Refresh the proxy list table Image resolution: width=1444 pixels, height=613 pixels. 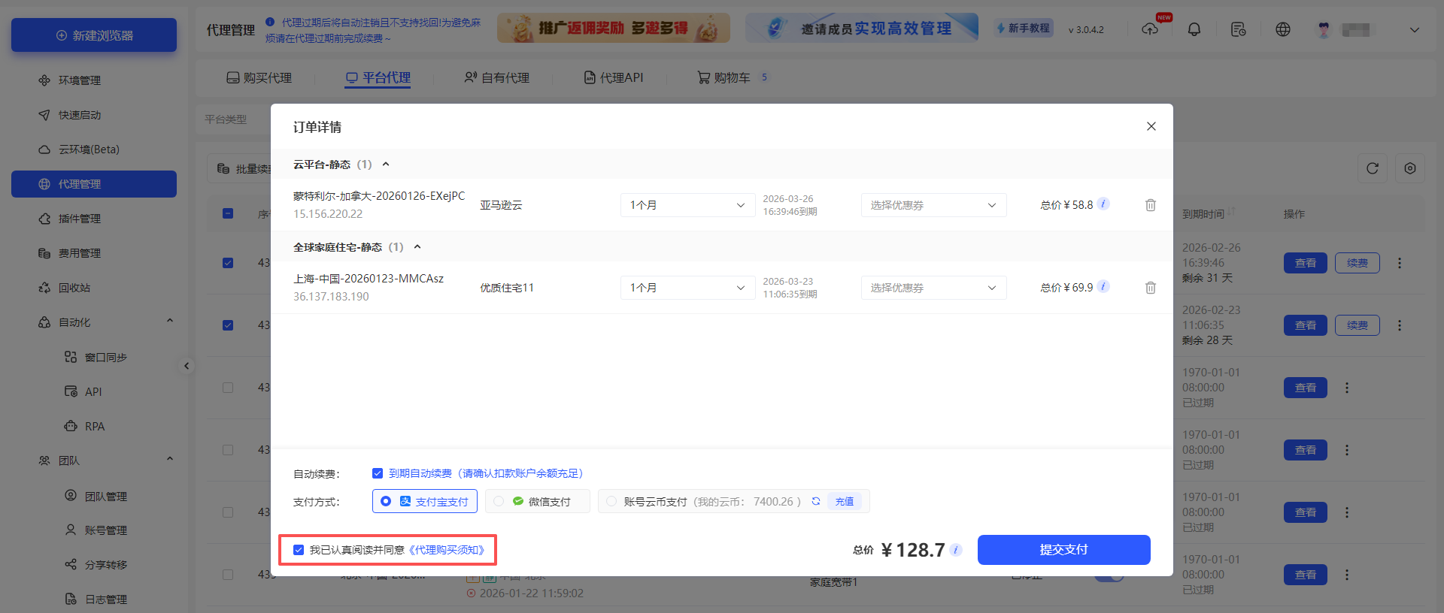click(1373, 168)
